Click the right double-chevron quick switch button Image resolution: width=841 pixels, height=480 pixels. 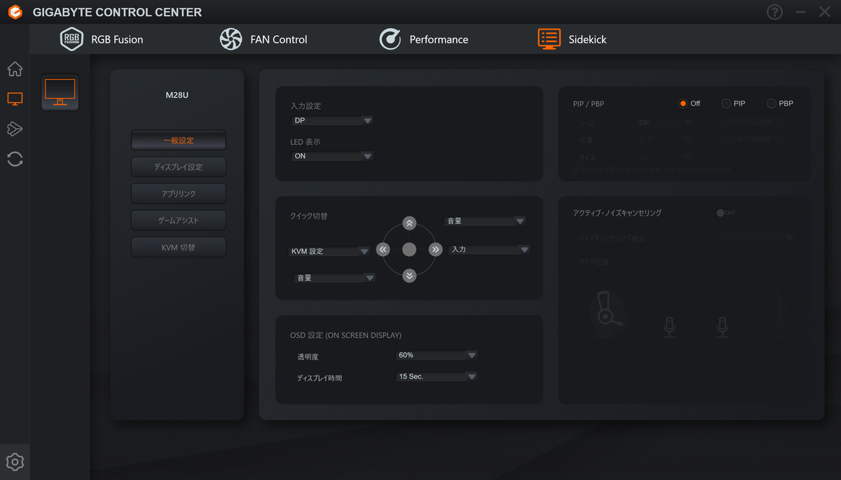[435, 249]
